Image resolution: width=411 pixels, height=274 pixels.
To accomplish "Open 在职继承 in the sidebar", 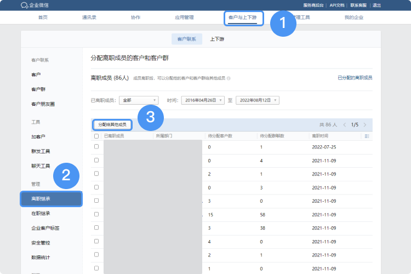I will 41,213.
